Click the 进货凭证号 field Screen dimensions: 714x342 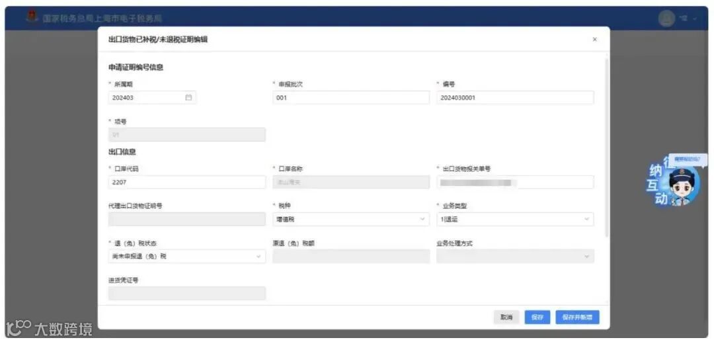[x=186, y=293]
